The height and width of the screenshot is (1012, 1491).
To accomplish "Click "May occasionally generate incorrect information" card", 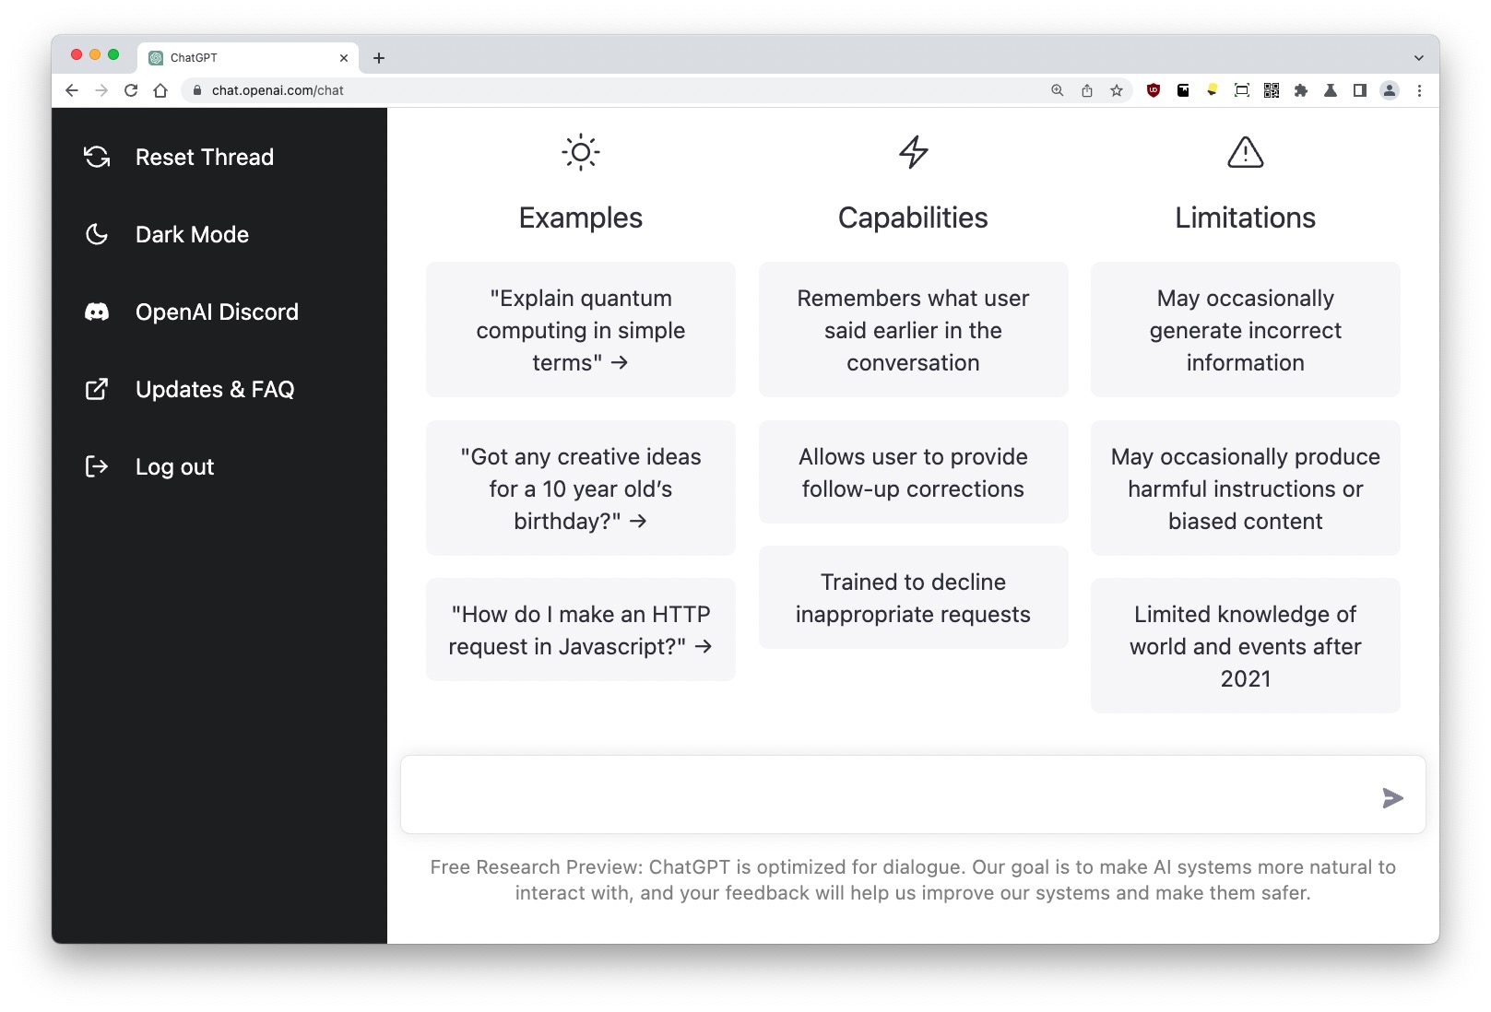I will [1245, 330].
